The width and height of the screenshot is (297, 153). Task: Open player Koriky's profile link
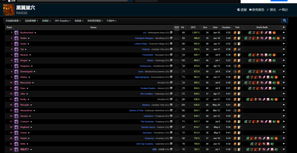coord(23,99)
